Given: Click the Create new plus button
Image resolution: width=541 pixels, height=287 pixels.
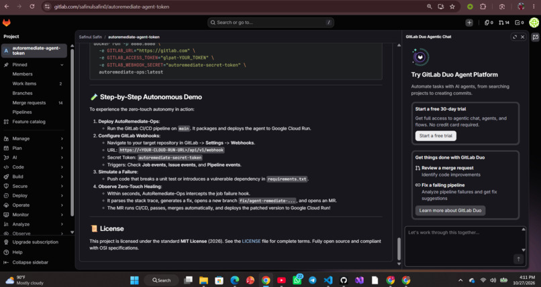Looking at the screenshot, I should tap(469, 23).
